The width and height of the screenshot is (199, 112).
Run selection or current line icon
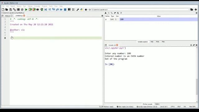coord(38,10)
